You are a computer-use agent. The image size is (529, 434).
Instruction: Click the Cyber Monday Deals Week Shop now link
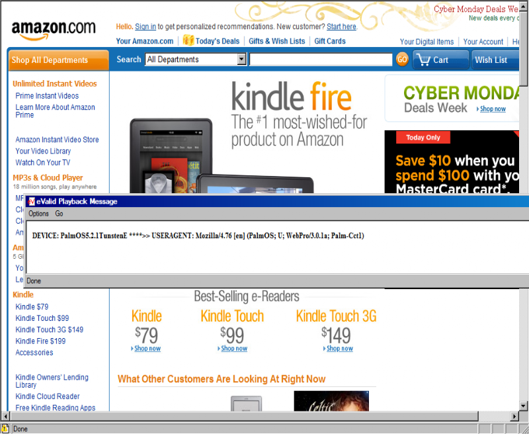point(493,108)
